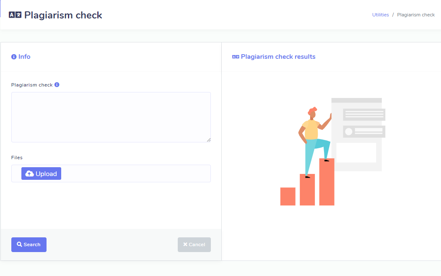Click the Plagiarism check breadcrumb item
This screenshot has height=276, width=441.
[416, 15]
